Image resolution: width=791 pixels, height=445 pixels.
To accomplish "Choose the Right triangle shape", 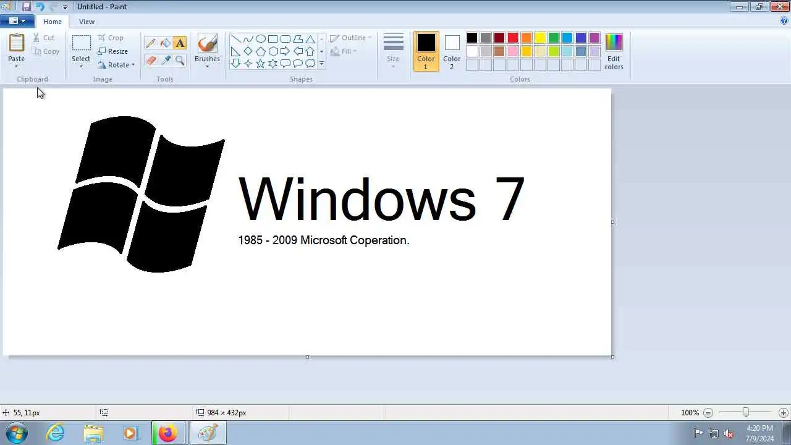I will [x=235, y=51].
